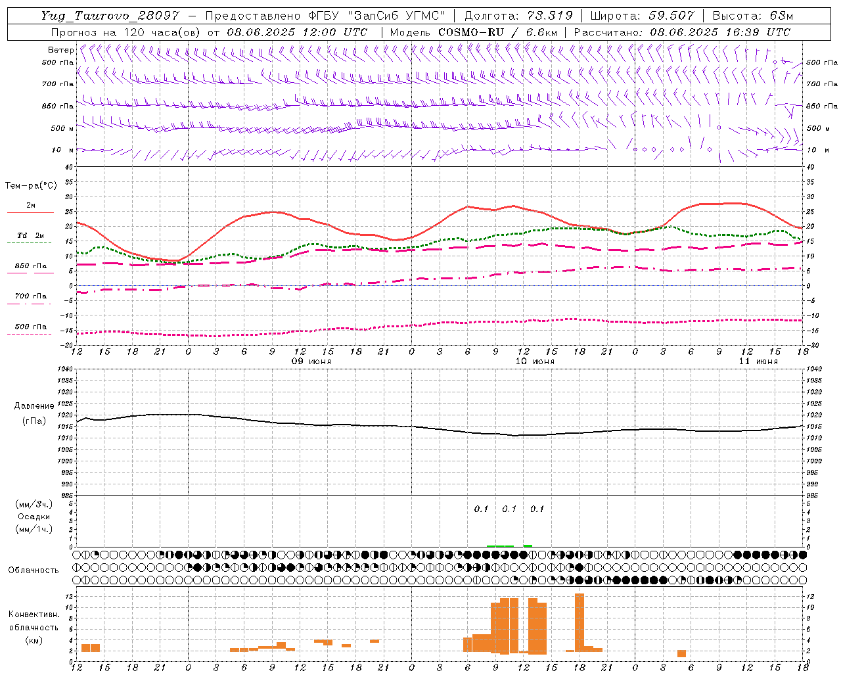Click the Облачность panel label
The width and height of the screenshot is (841, 673).
[34, 570]
